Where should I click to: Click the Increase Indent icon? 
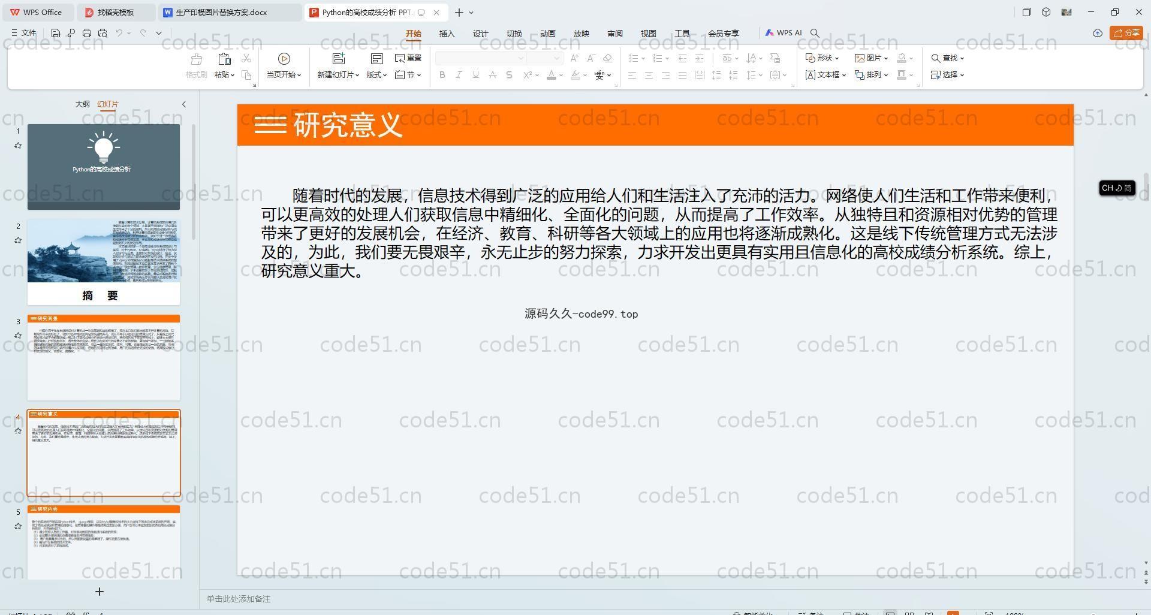tap(699, 58)
